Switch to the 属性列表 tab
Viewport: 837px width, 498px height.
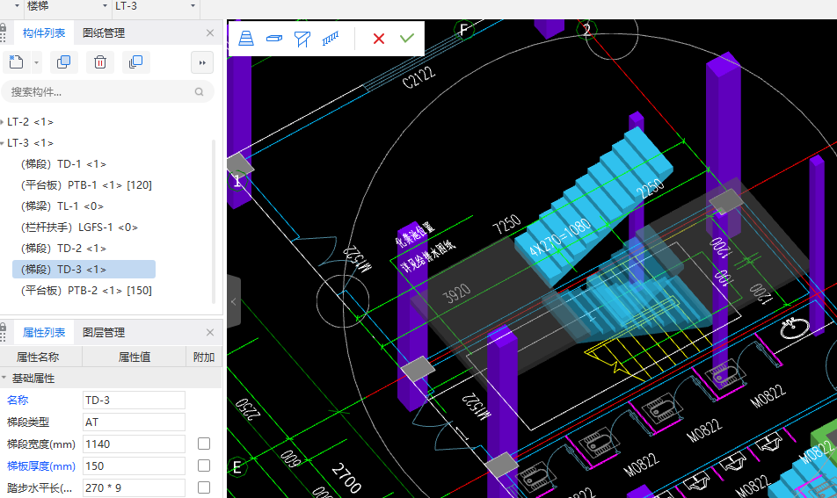coord(44,333)
